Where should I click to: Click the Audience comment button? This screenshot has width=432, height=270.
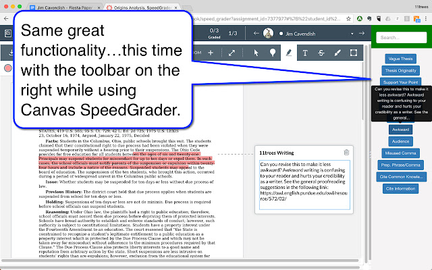(400, 141)
